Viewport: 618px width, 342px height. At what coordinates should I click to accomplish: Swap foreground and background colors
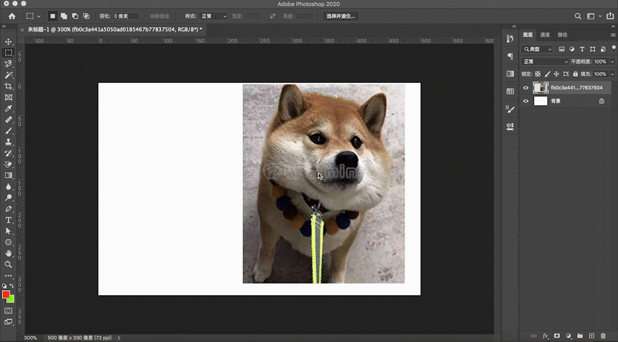pos(12,286)
